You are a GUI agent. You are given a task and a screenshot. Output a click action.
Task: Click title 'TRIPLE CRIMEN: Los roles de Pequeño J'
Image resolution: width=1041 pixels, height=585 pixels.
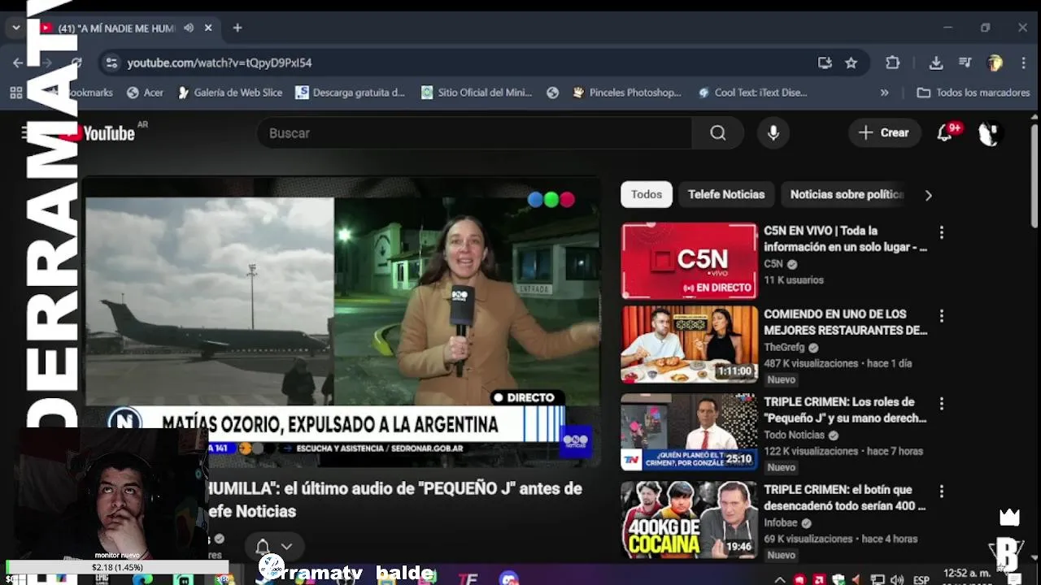click(x=845, y=409)
